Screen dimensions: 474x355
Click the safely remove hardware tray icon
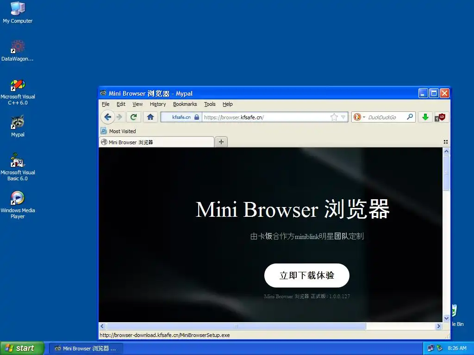[x=440, y=348]
